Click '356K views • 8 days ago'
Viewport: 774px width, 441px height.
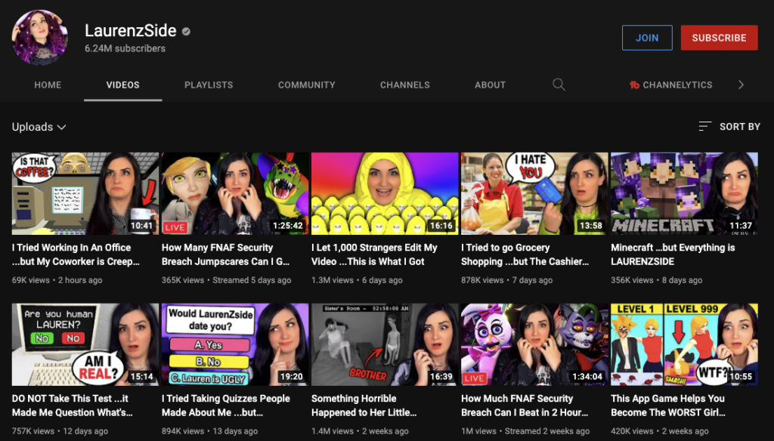[x=657, y=280]
